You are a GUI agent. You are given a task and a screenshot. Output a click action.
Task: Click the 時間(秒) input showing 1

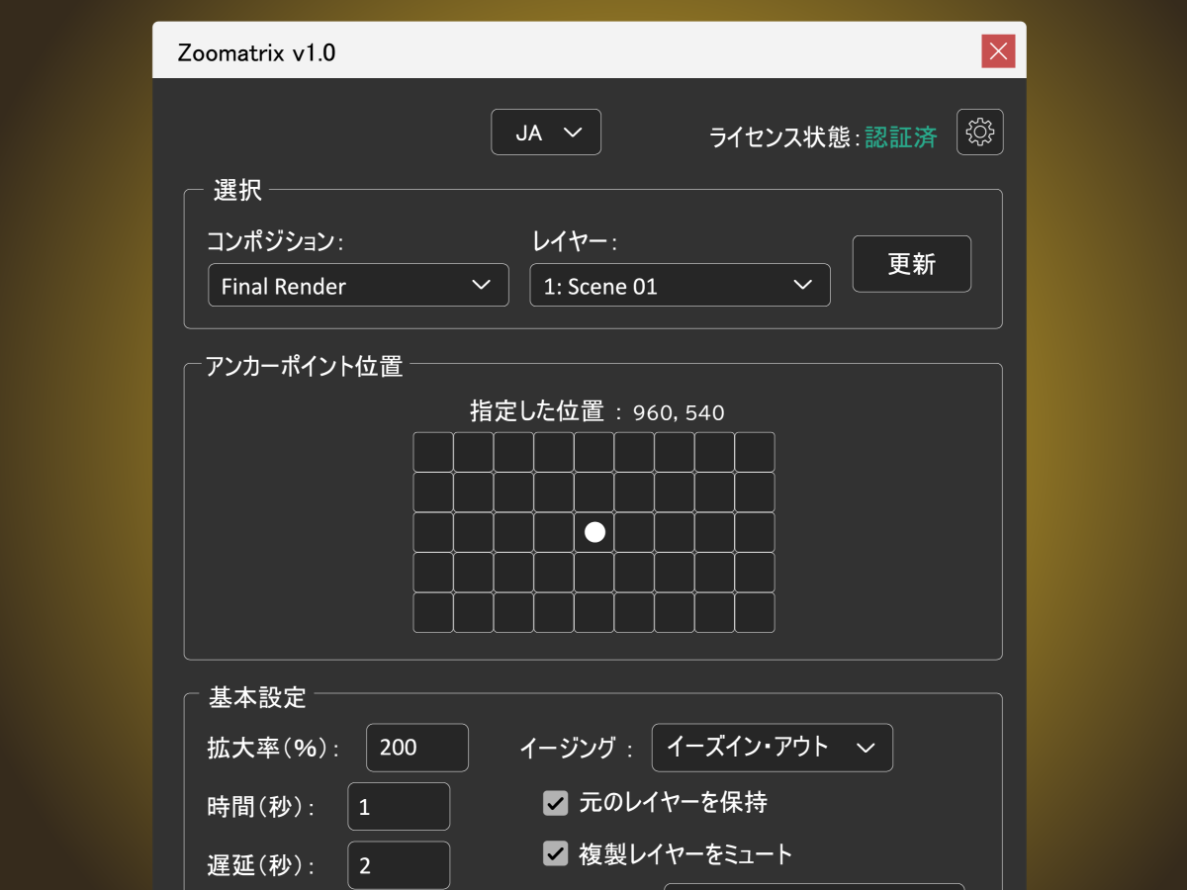point(399,807)
